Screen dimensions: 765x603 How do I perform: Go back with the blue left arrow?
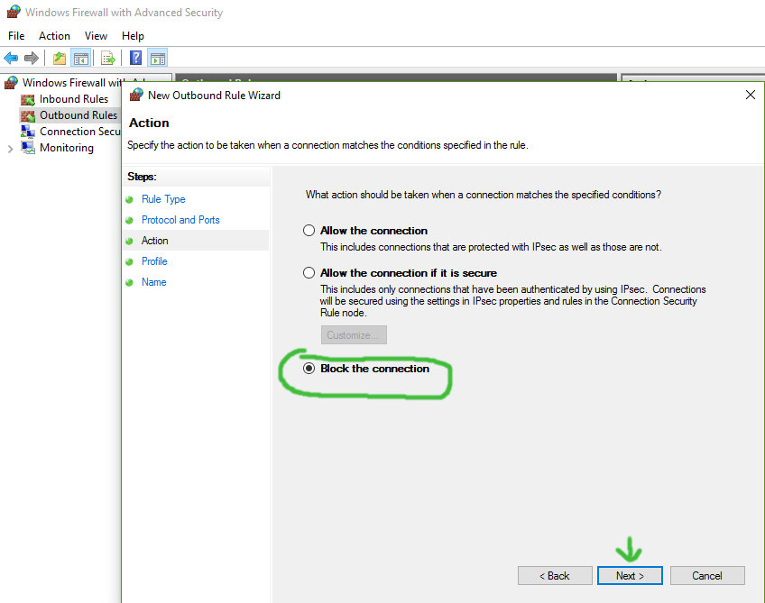click(11, 58)
